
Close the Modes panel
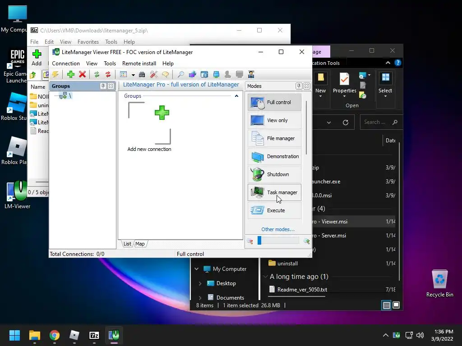click(307, 86)
